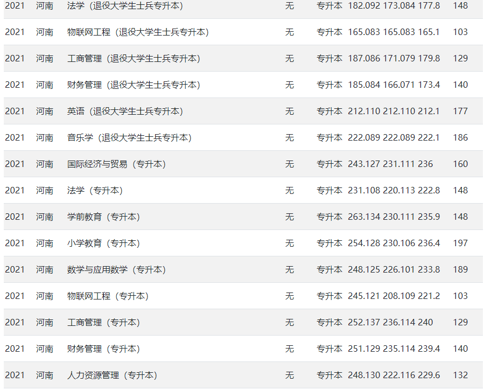Click 河南 in 小学教育 row
Screen dimensions: 484x390
click(45, 243)
